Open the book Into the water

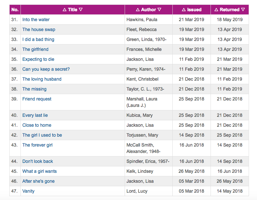36,20
